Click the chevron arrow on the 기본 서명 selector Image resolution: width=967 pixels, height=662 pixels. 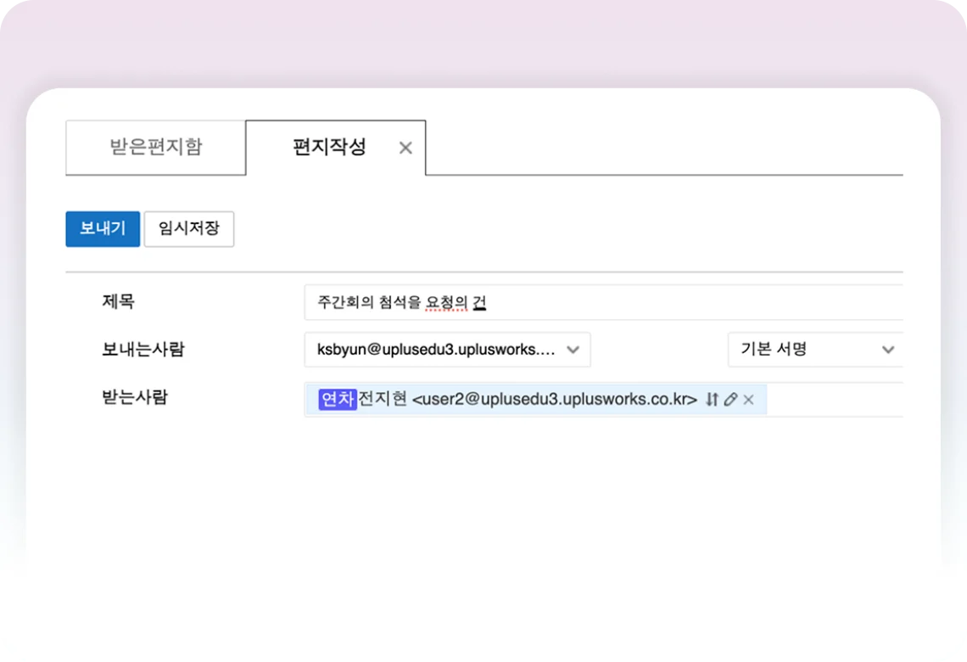point(888,350)
